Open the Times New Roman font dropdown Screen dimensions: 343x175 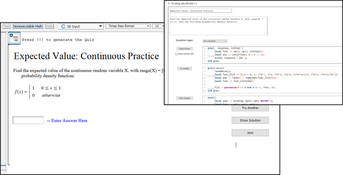coord(128,26)
